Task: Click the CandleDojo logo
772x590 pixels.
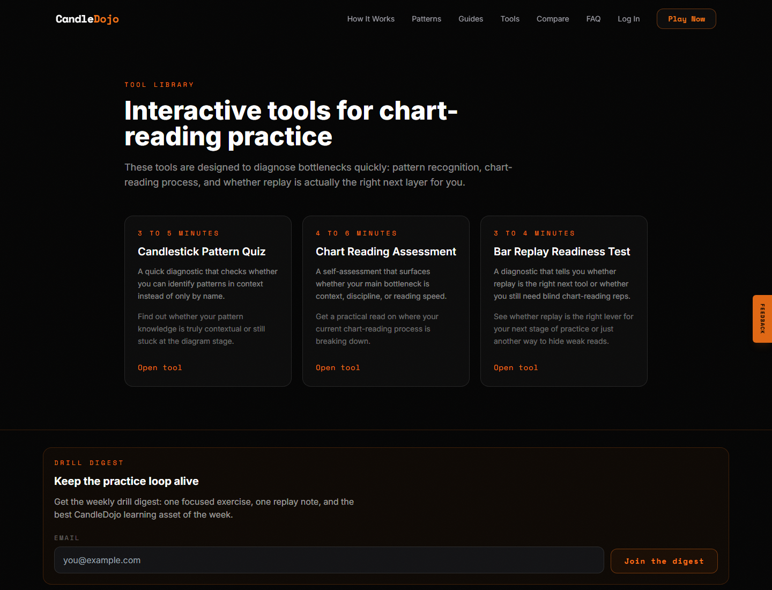Action: click(x=87, y=19)
